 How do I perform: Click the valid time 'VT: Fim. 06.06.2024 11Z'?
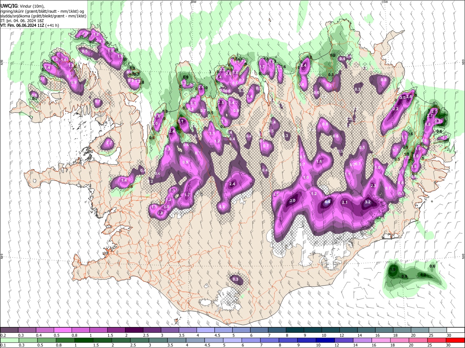(x=22, y=25)
